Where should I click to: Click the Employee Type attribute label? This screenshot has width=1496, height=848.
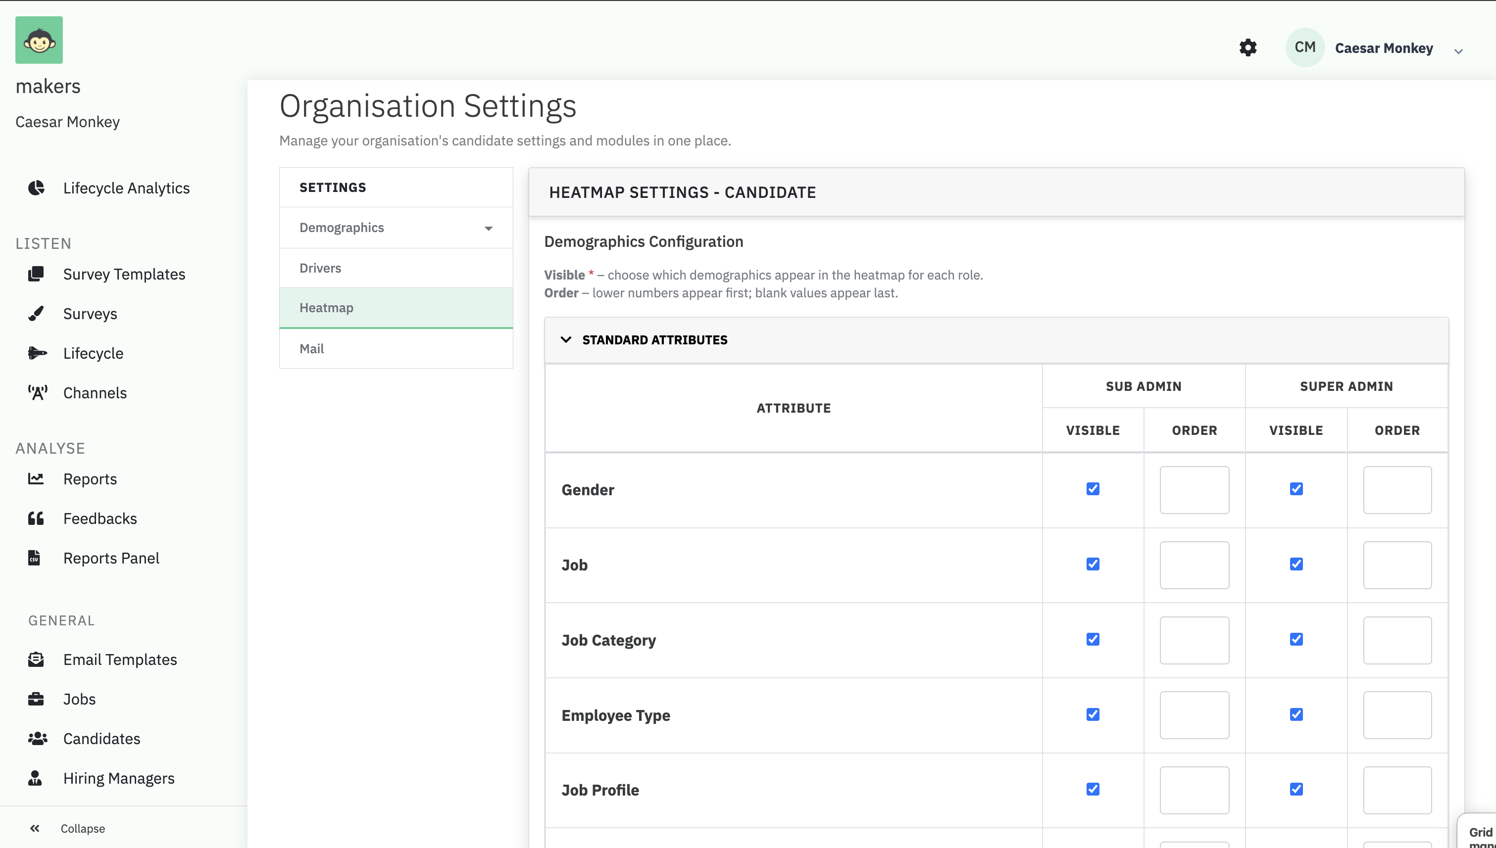tap(615, 715)
